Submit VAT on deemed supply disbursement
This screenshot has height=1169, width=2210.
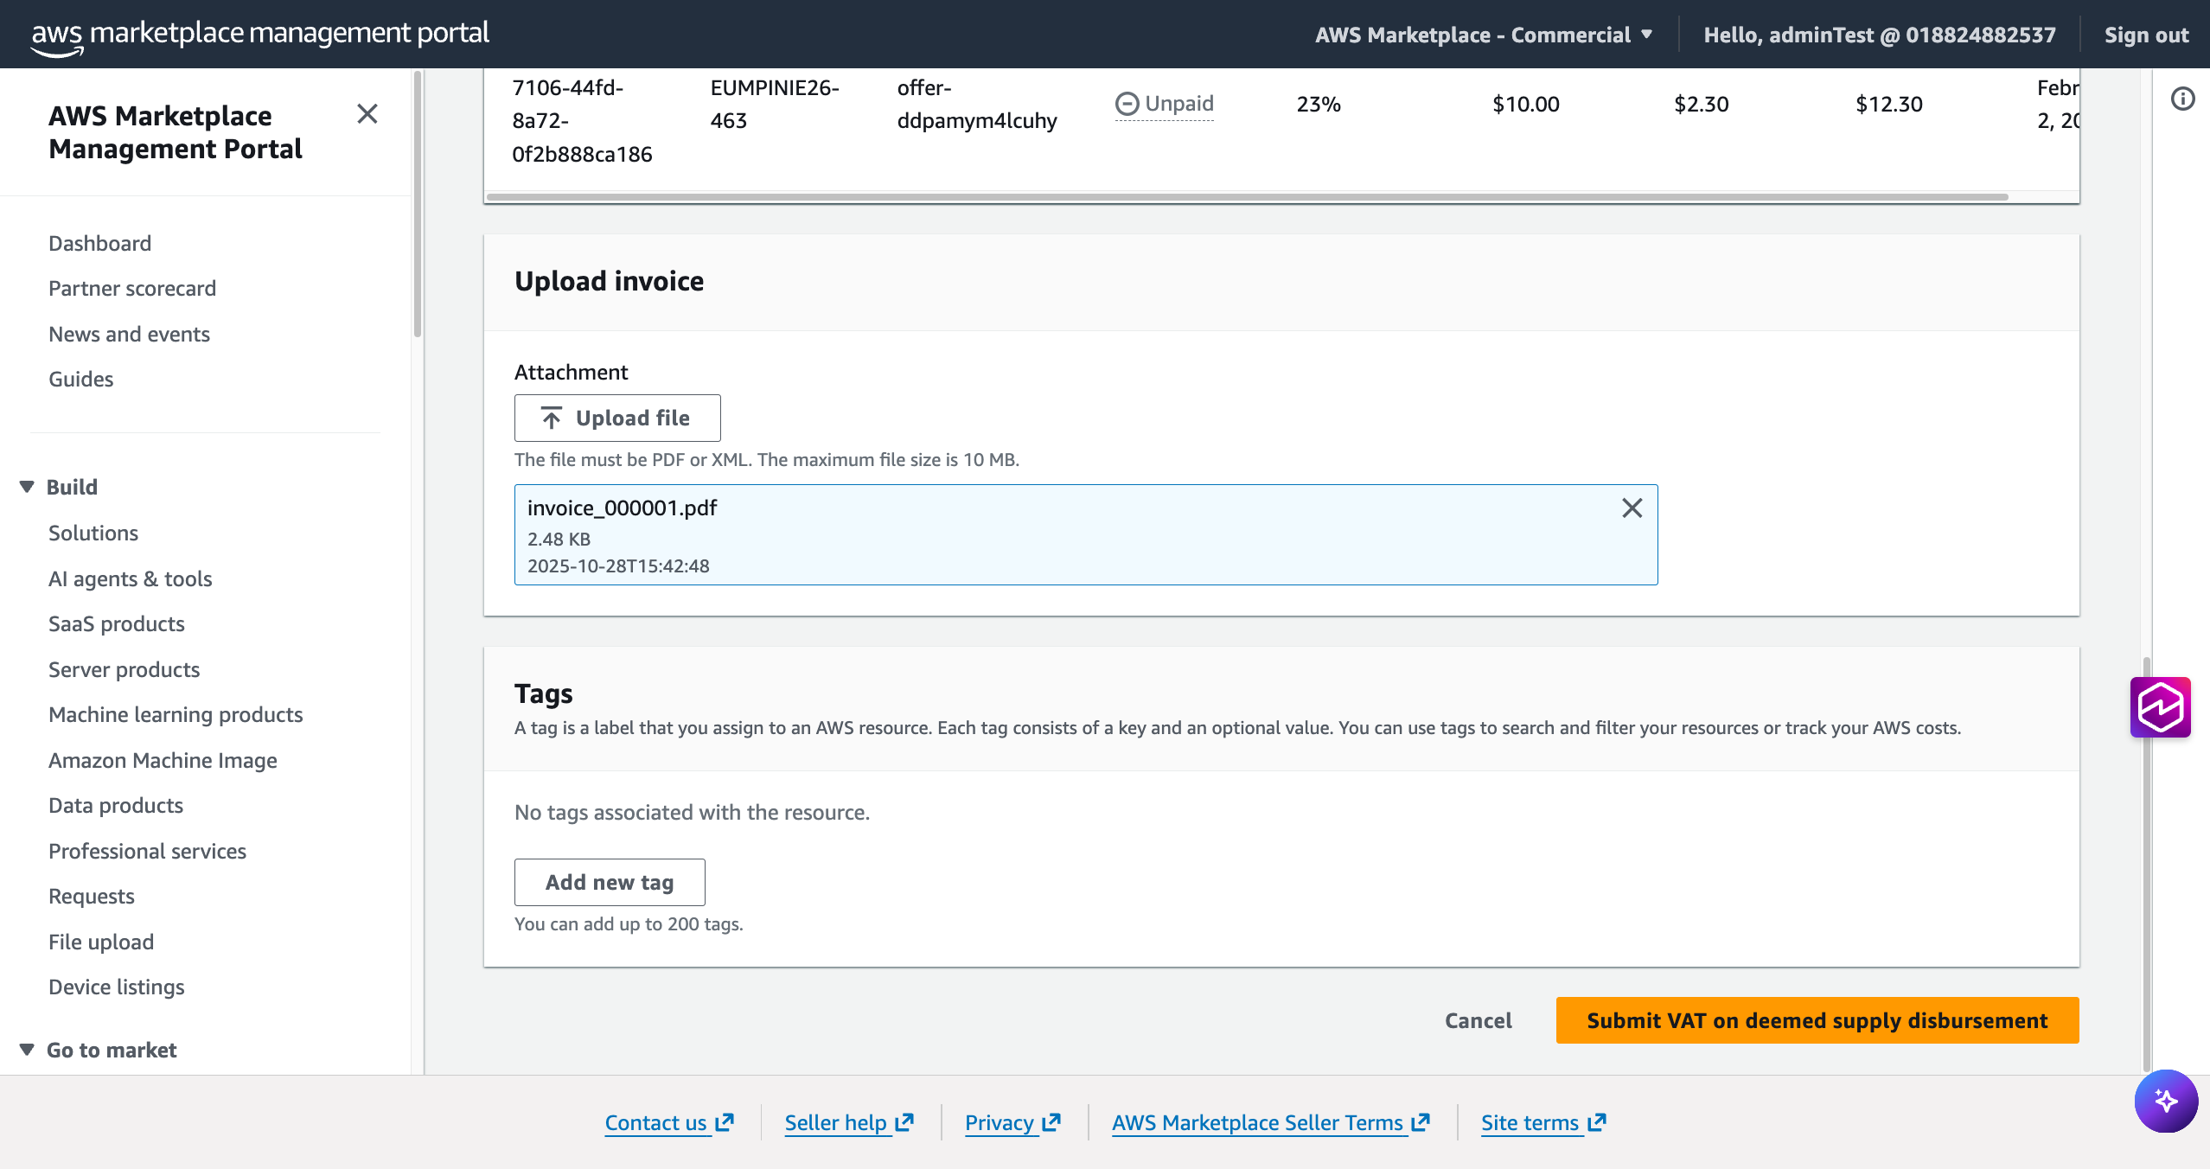point(1817,1020)
